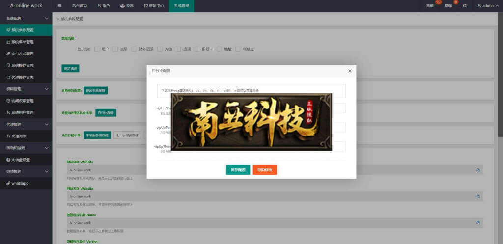Open the admin user dropdown
The image size is (503, 244).
(488, 6)
